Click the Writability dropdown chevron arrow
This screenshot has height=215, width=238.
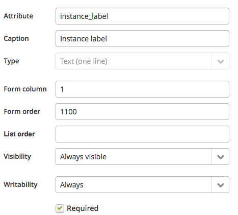coord(220,185)
